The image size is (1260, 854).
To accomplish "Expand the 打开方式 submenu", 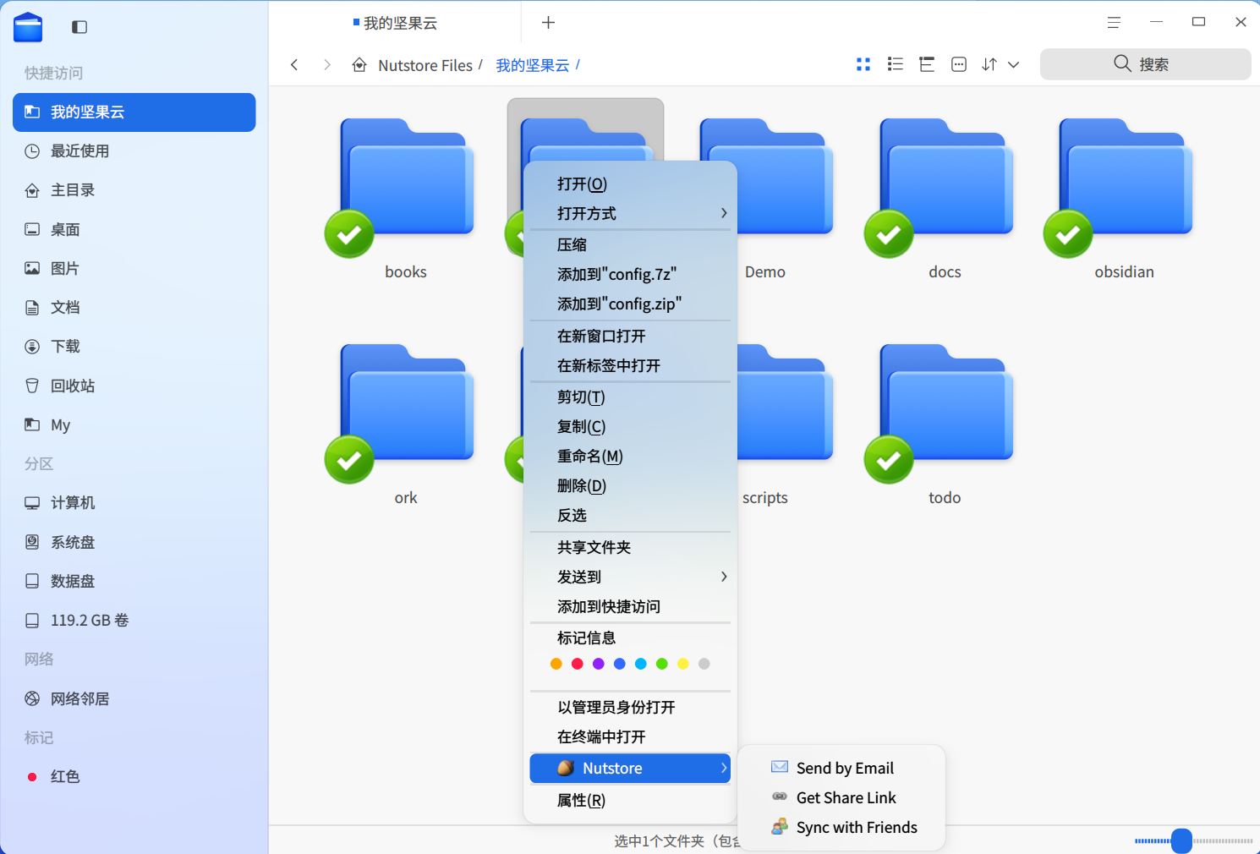I will click(x=630, y=213).
